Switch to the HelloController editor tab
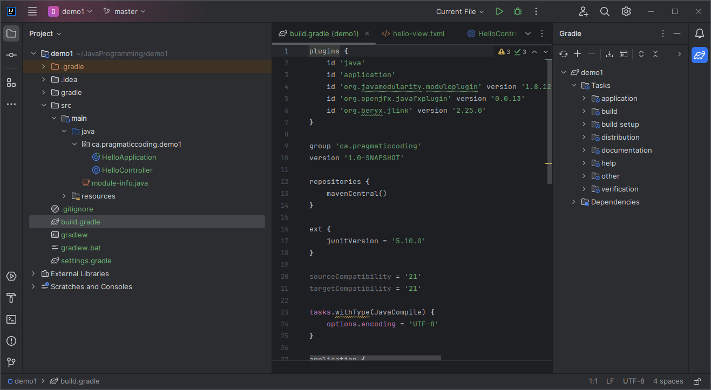This screenshot has height=390, width=711. 492,33
